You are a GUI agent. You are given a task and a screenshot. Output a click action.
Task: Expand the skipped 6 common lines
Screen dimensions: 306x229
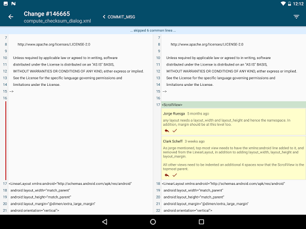(x=153, y=30)
